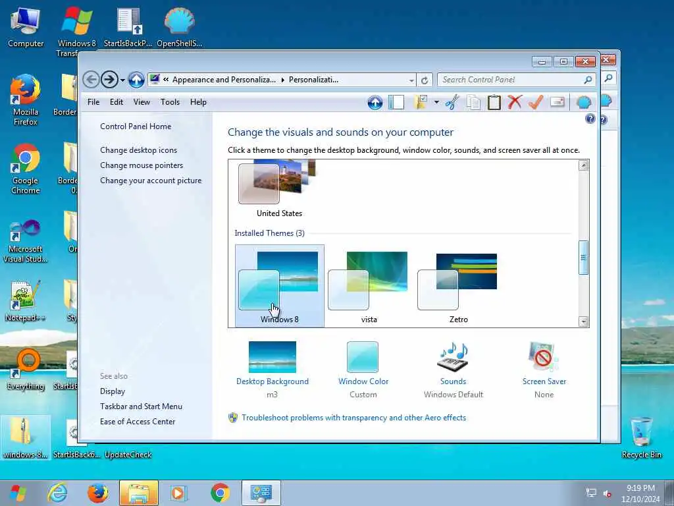Viewport: 674px width, 506px height.
Task: Click the Mozilla Firefox desktop shortcut
Action: pyautogui.click(x=26, y=100)
